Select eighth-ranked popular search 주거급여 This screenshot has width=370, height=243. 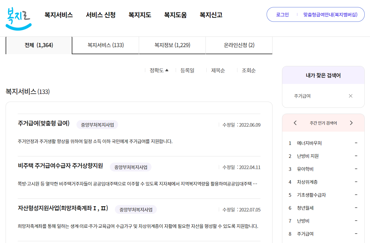coord(305,234)
